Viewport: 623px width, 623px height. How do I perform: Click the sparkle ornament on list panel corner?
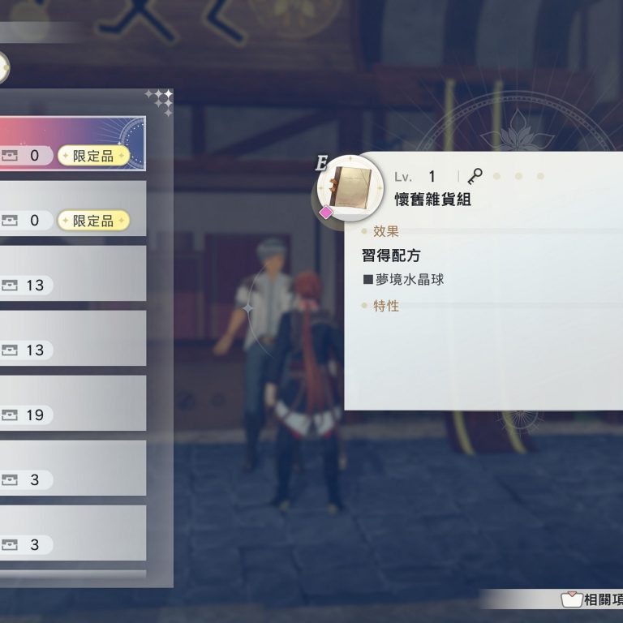point(160,102)
